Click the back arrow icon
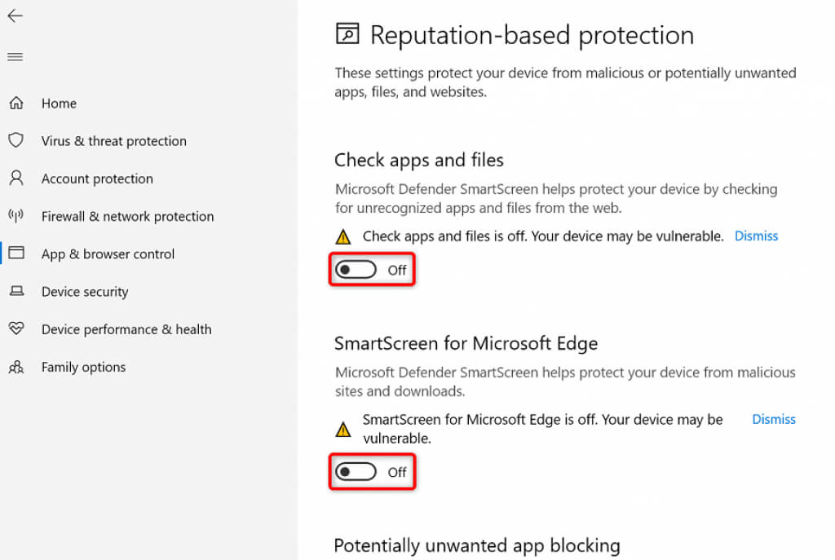The image size is (835, 560). click(15, 16)
